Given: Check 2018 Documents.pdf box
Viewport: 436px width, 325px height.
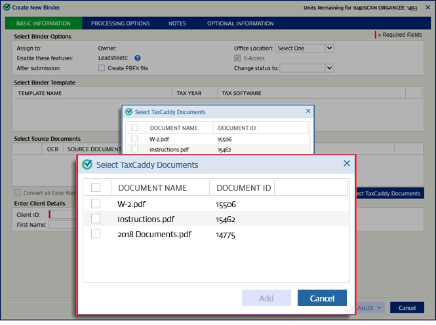Looking at the screenshot, I should click(96, 234).
